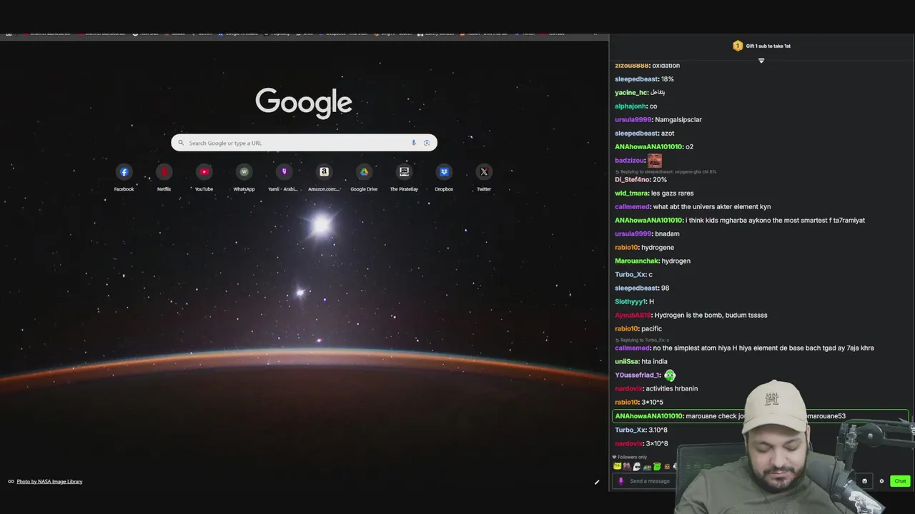Image resolution: width=915 pixels, height=514 pixels.
Task: Click the customize page pencil icon
Action: [597, 482]
